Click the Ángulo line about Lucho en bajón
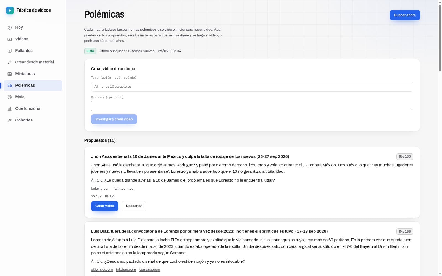This screenshot has width=442, height=276. [x=168, y=261]
